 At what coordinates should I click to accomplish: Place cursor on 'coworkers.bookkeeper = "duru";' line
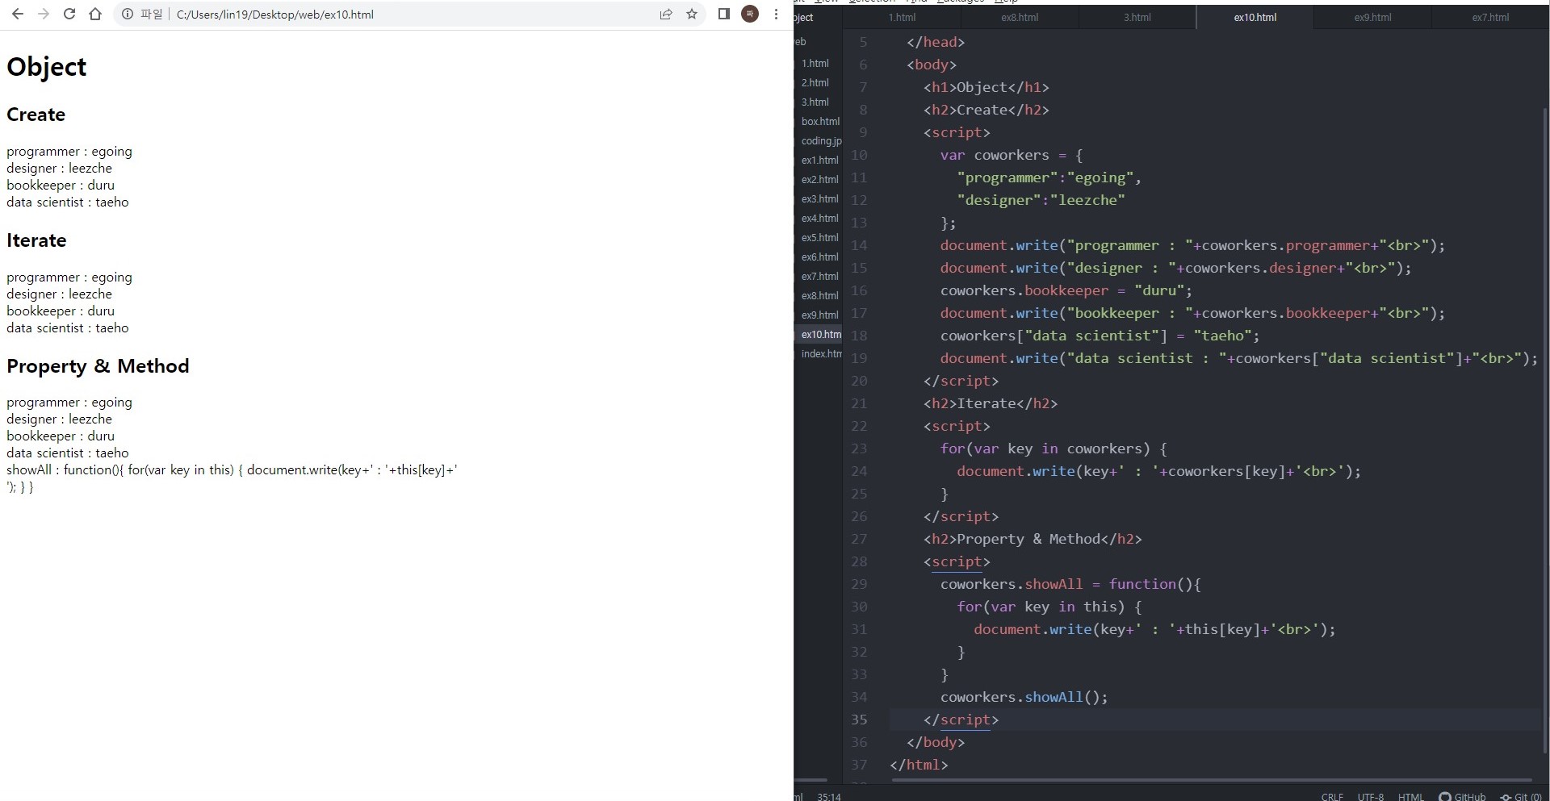pos(1066,290)
